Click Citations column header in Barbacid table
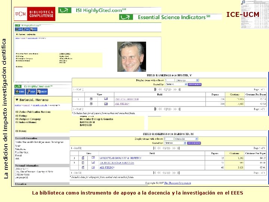Image resolution: width=269 pixels, height=202 pixels. tap(234, 153)
